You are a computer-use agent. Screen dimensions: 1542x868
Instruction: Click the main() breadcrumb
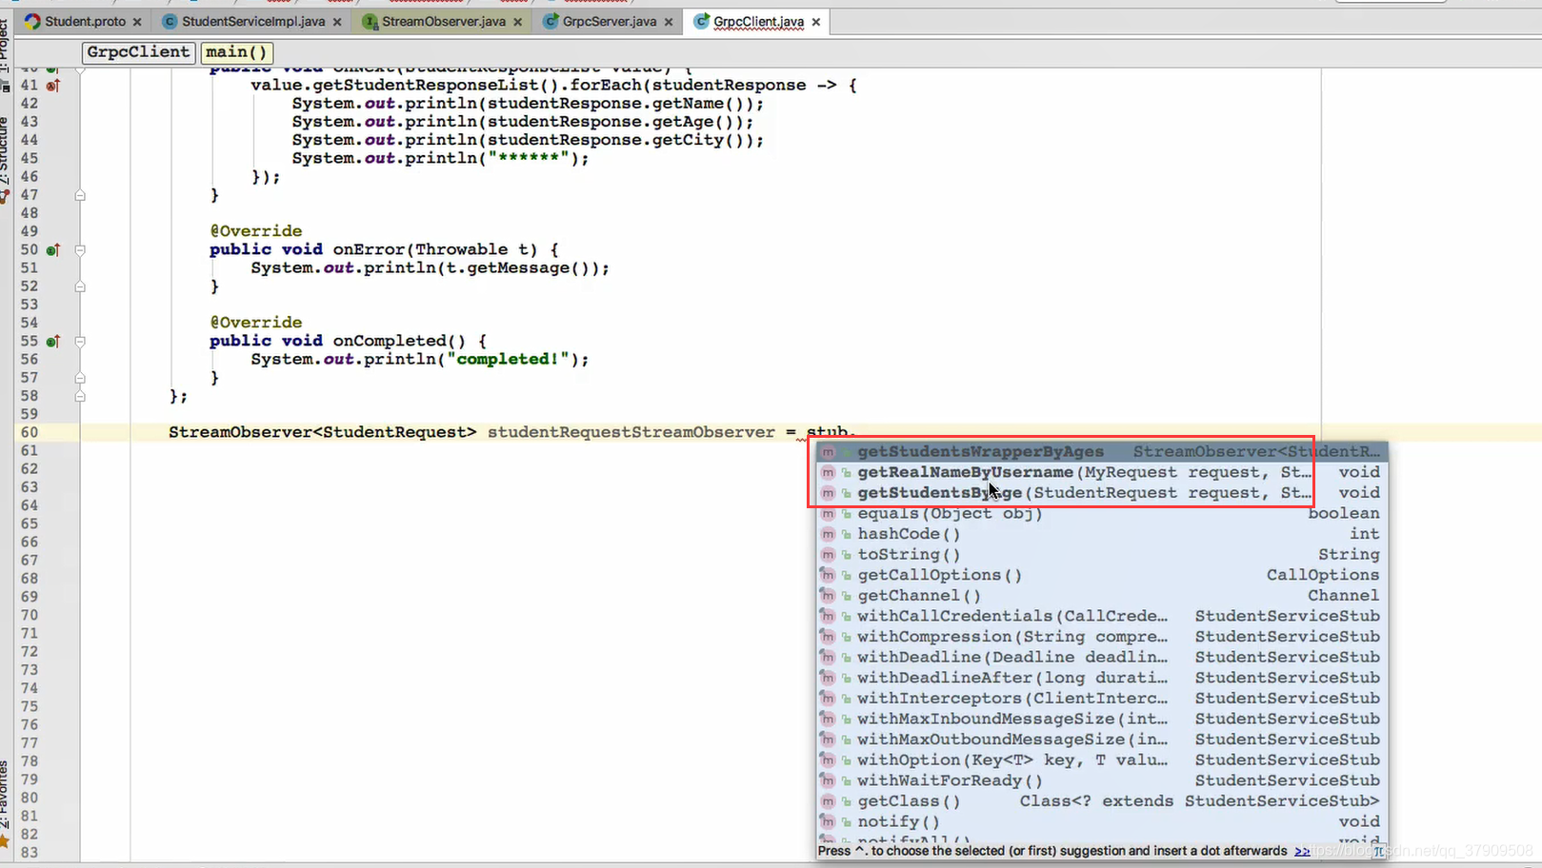(x=236, y=52)
